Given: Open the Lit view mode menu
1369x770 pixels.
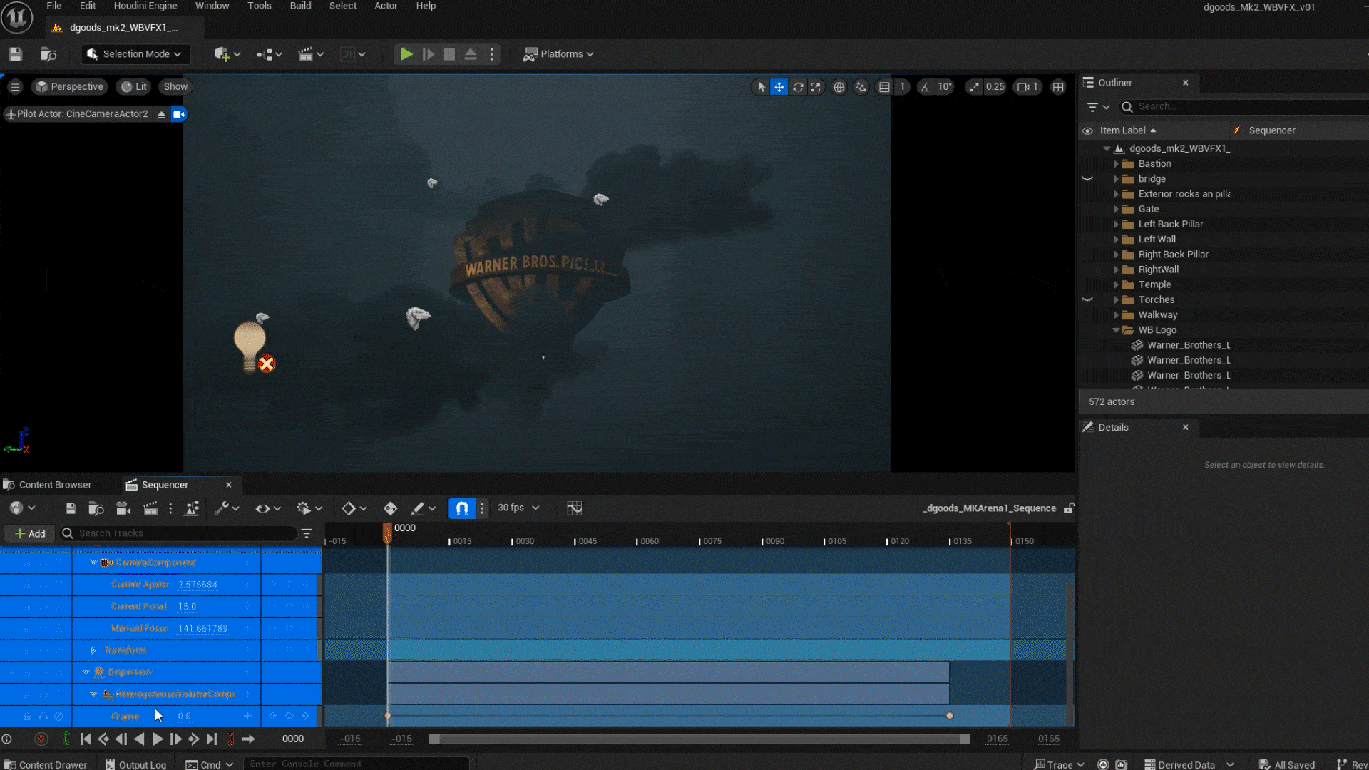Looking at the screenshot, I should [134, 87].
